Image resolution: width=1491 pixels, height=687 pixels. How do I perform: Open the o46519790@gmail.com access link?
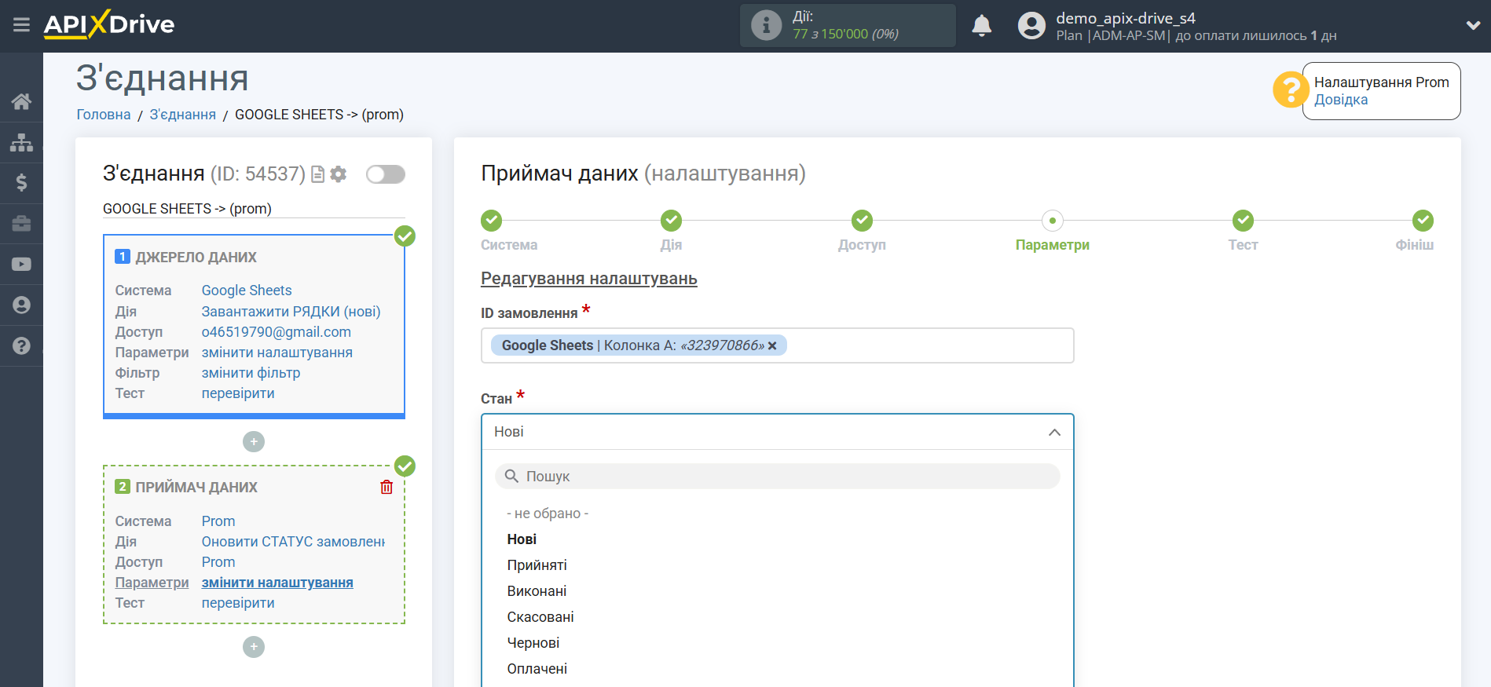pos(277,332)
